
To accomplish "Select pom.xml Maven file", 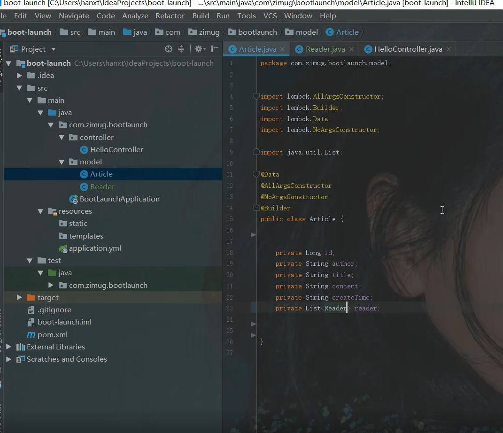I will coord(52,334).
